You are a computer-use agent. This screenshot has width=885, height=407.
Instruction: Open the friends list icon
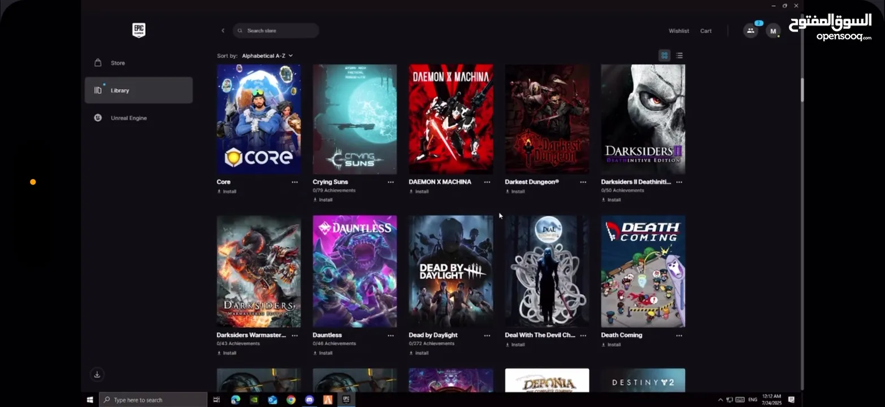click(750, 31)
